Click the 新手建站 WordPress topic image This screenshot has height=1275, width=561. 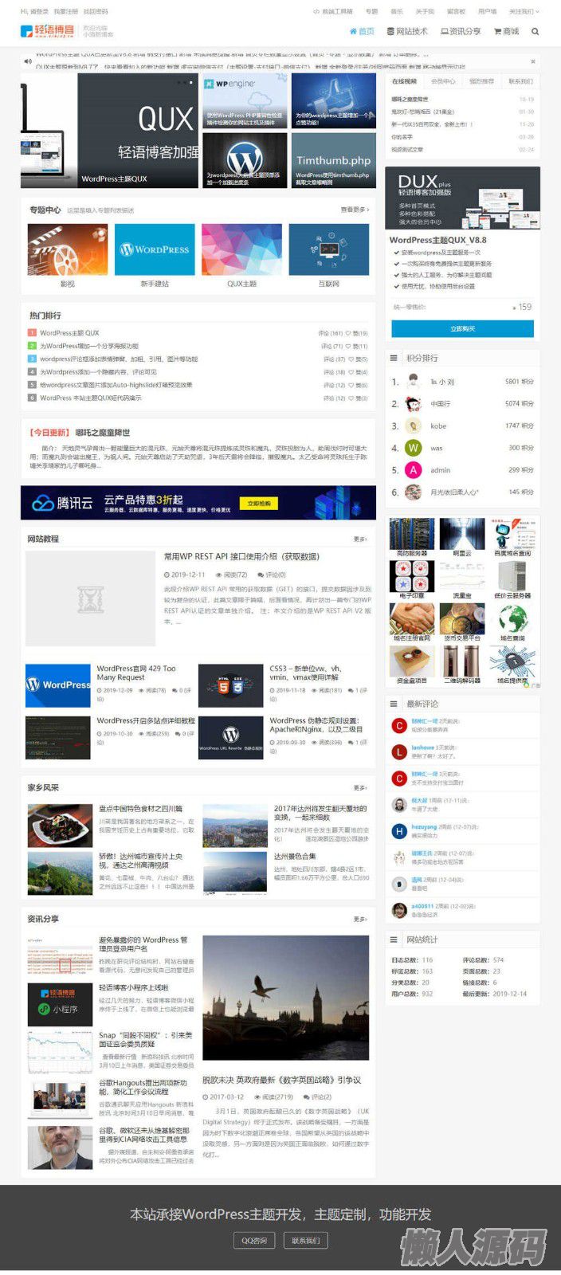(x=155, y=249)
